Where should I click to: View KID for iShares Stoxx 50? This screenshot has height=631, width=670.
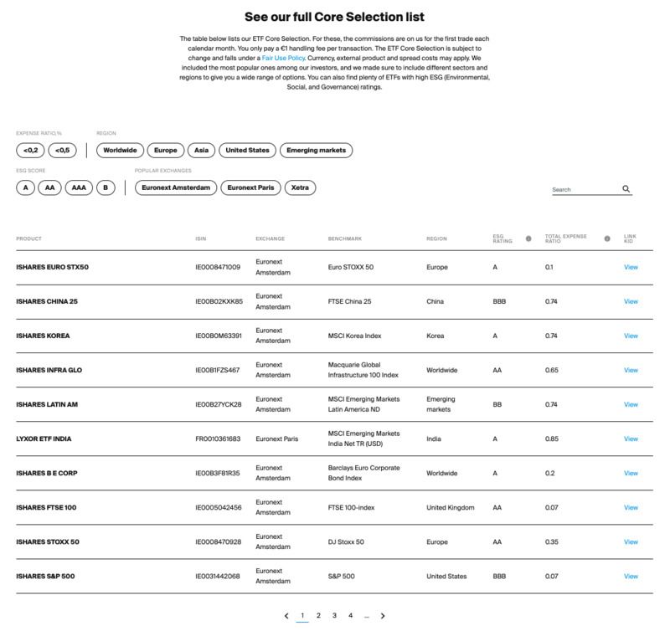coord(631,541)
